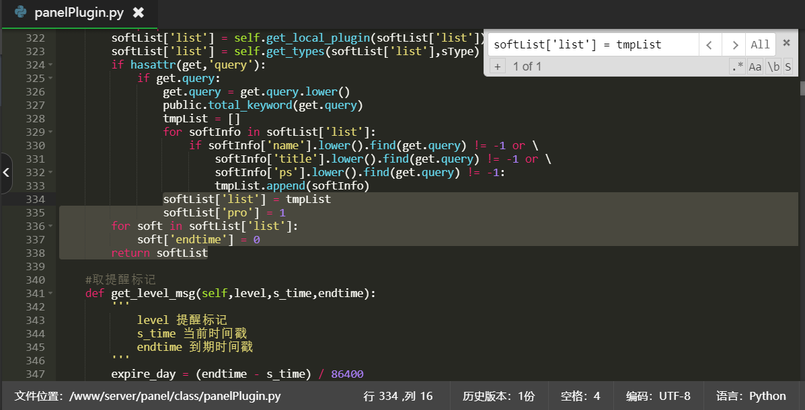Go to previous search match

pyautogui.click(x=710, y=45)
